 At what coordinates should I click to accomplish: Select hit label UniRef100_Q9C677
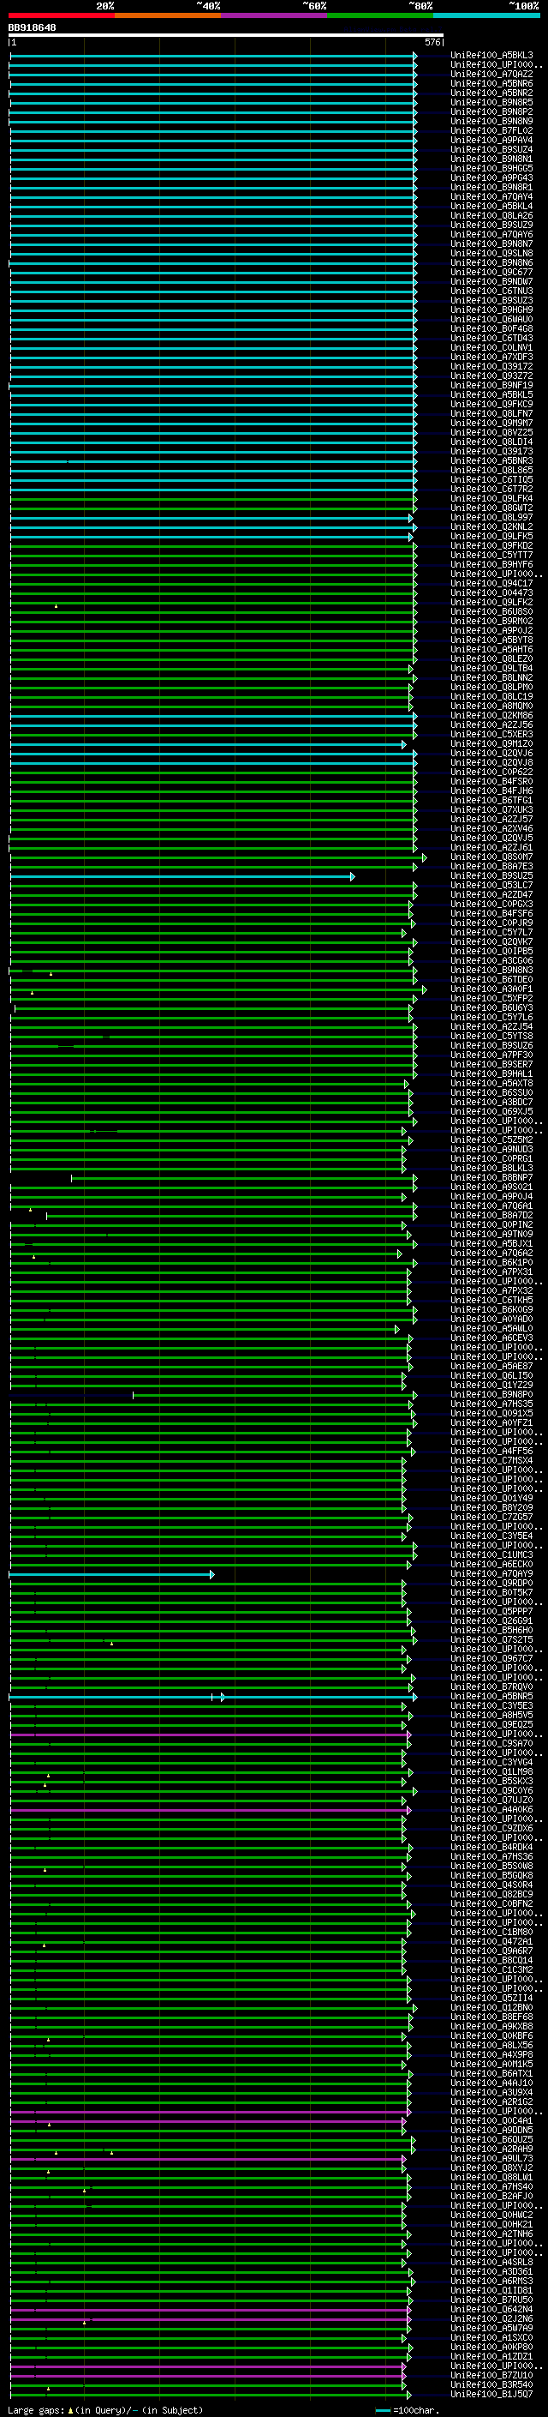coord(491,272)
